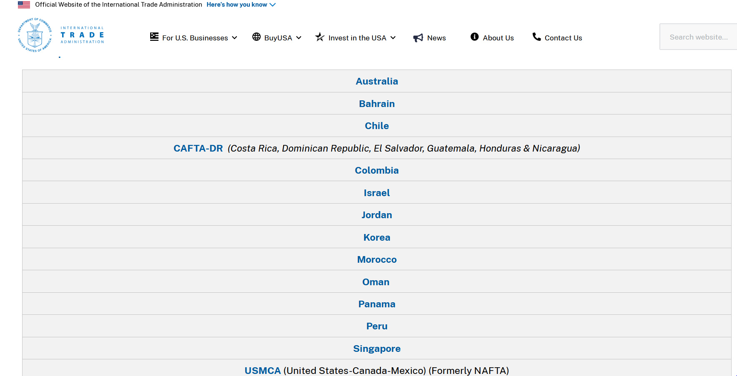Screen dimensions: 737x376
Task: Open the Morocco trade agreement link
Action: tap(377, 259)
